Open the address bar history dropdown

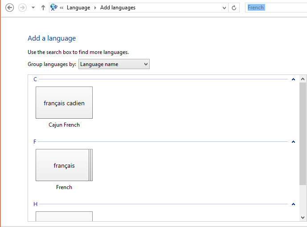(224, 8)
